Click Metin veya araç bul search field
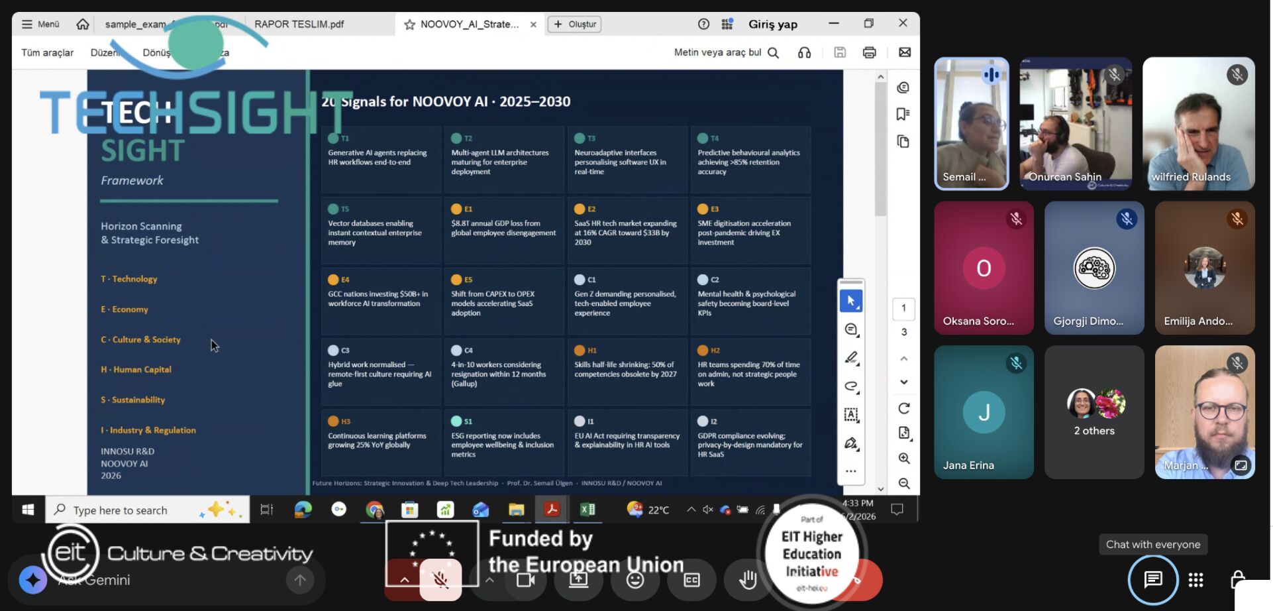 [727, 52]
